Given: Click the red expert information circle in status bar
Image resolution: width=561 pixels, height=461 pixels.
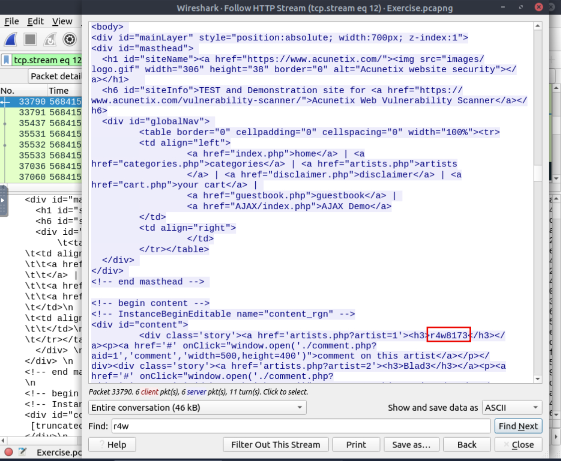Looking at the screenshot, I should coord(8,453).
